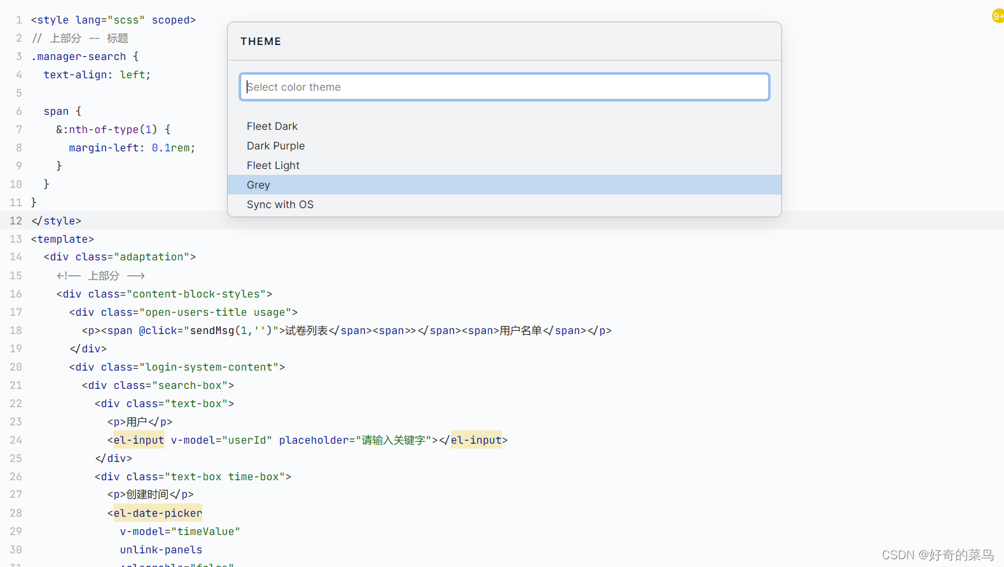Open the 9+ notification badge

point(997,15)
